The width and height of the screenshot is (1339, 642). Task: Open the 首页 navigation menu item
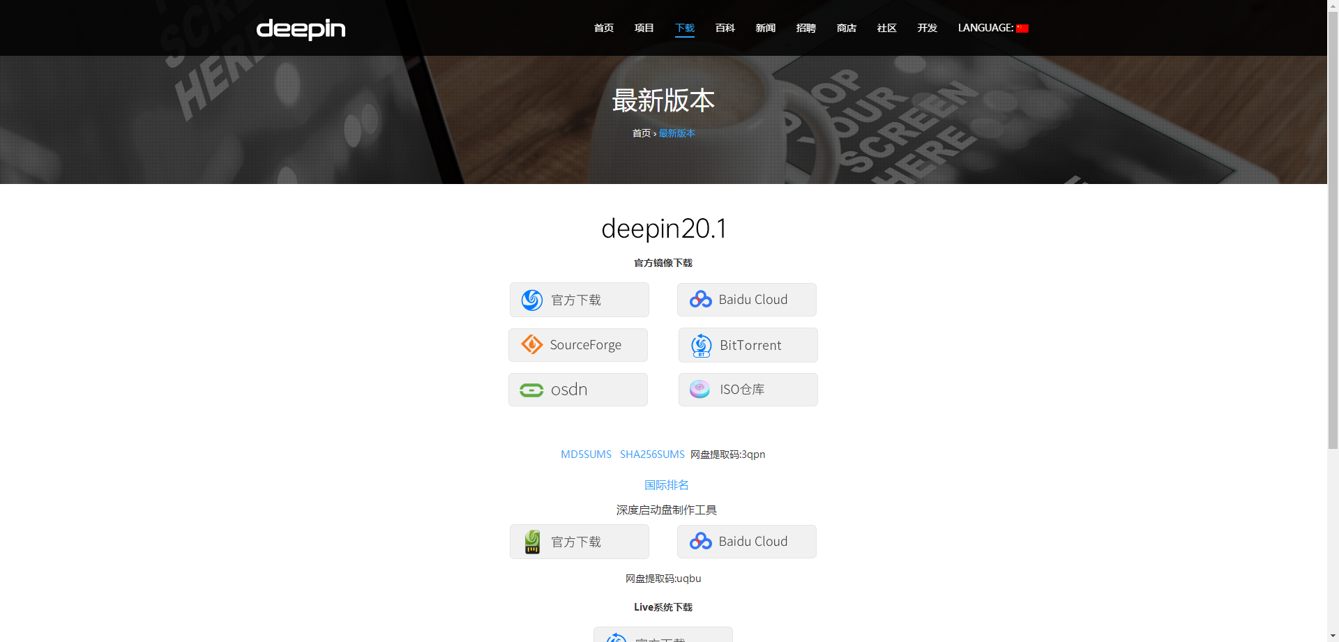click(604, 28)
